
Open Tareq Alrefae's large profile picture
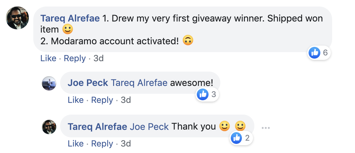(x=17, y=18)
